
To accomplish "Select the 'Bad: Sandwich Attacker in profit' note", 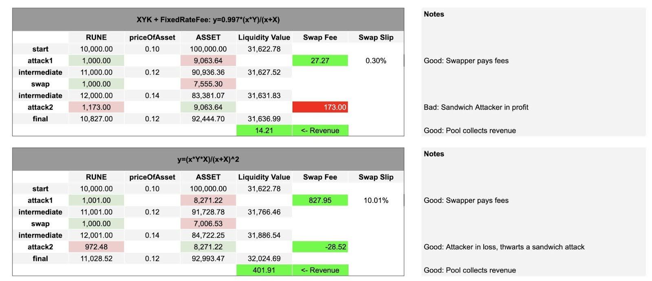I will tap(476, 107).
